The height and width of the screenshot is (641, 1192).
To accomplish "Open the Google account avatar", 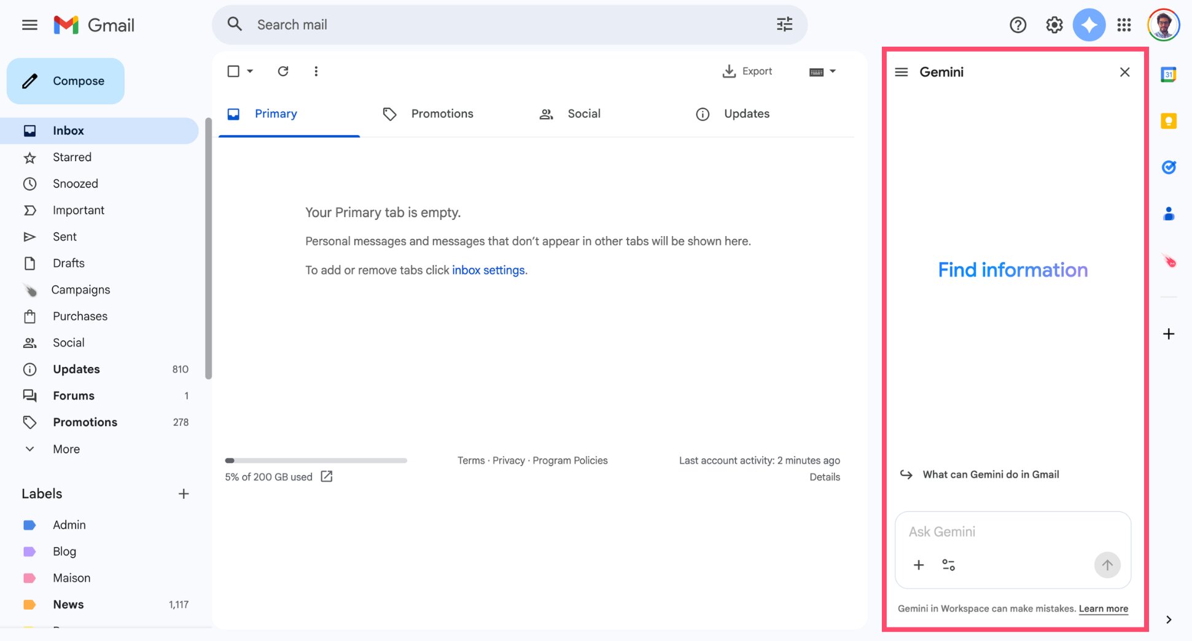I will [x=1163, y=25].
